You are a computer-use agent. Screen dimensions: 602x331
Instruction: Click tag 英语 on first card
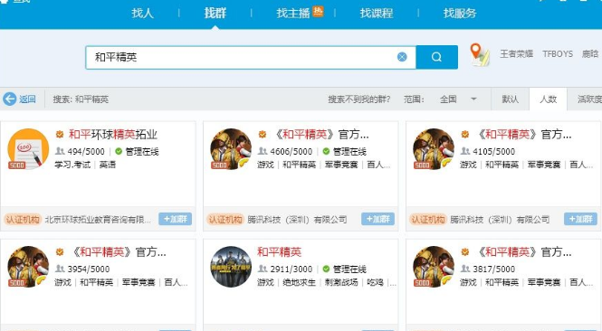[108, 165]
